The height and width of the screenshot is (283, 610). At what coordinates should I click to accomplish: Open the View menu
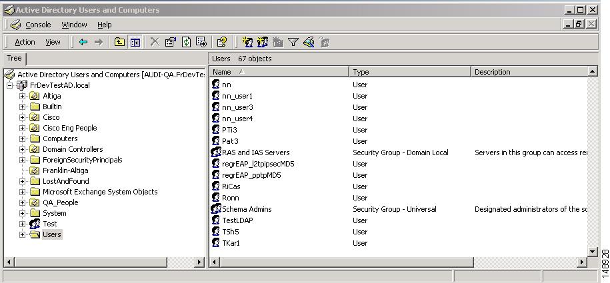(x=53, y=42)
